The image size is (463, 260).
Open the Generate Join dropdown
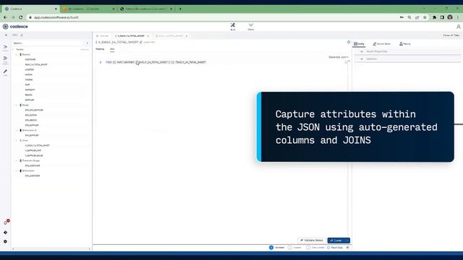click(339, 57)
